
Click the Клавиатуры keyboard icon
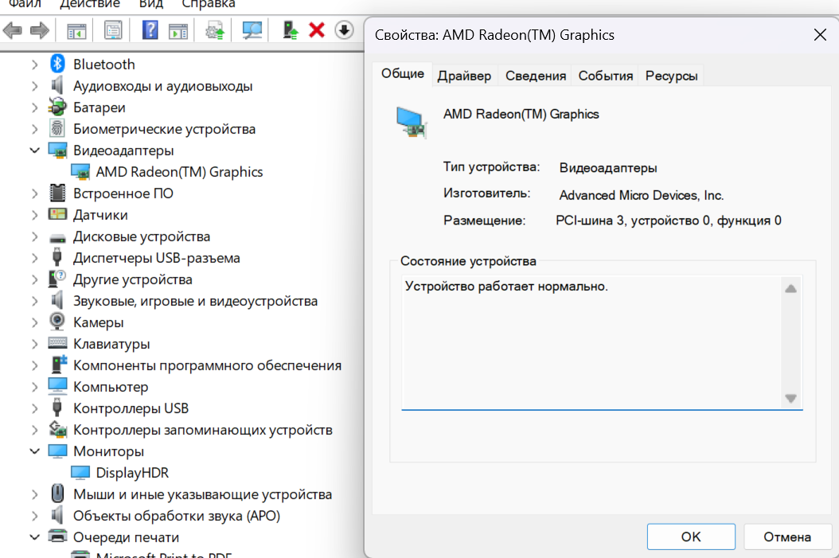pyautogui.click(x=57, y=343)
